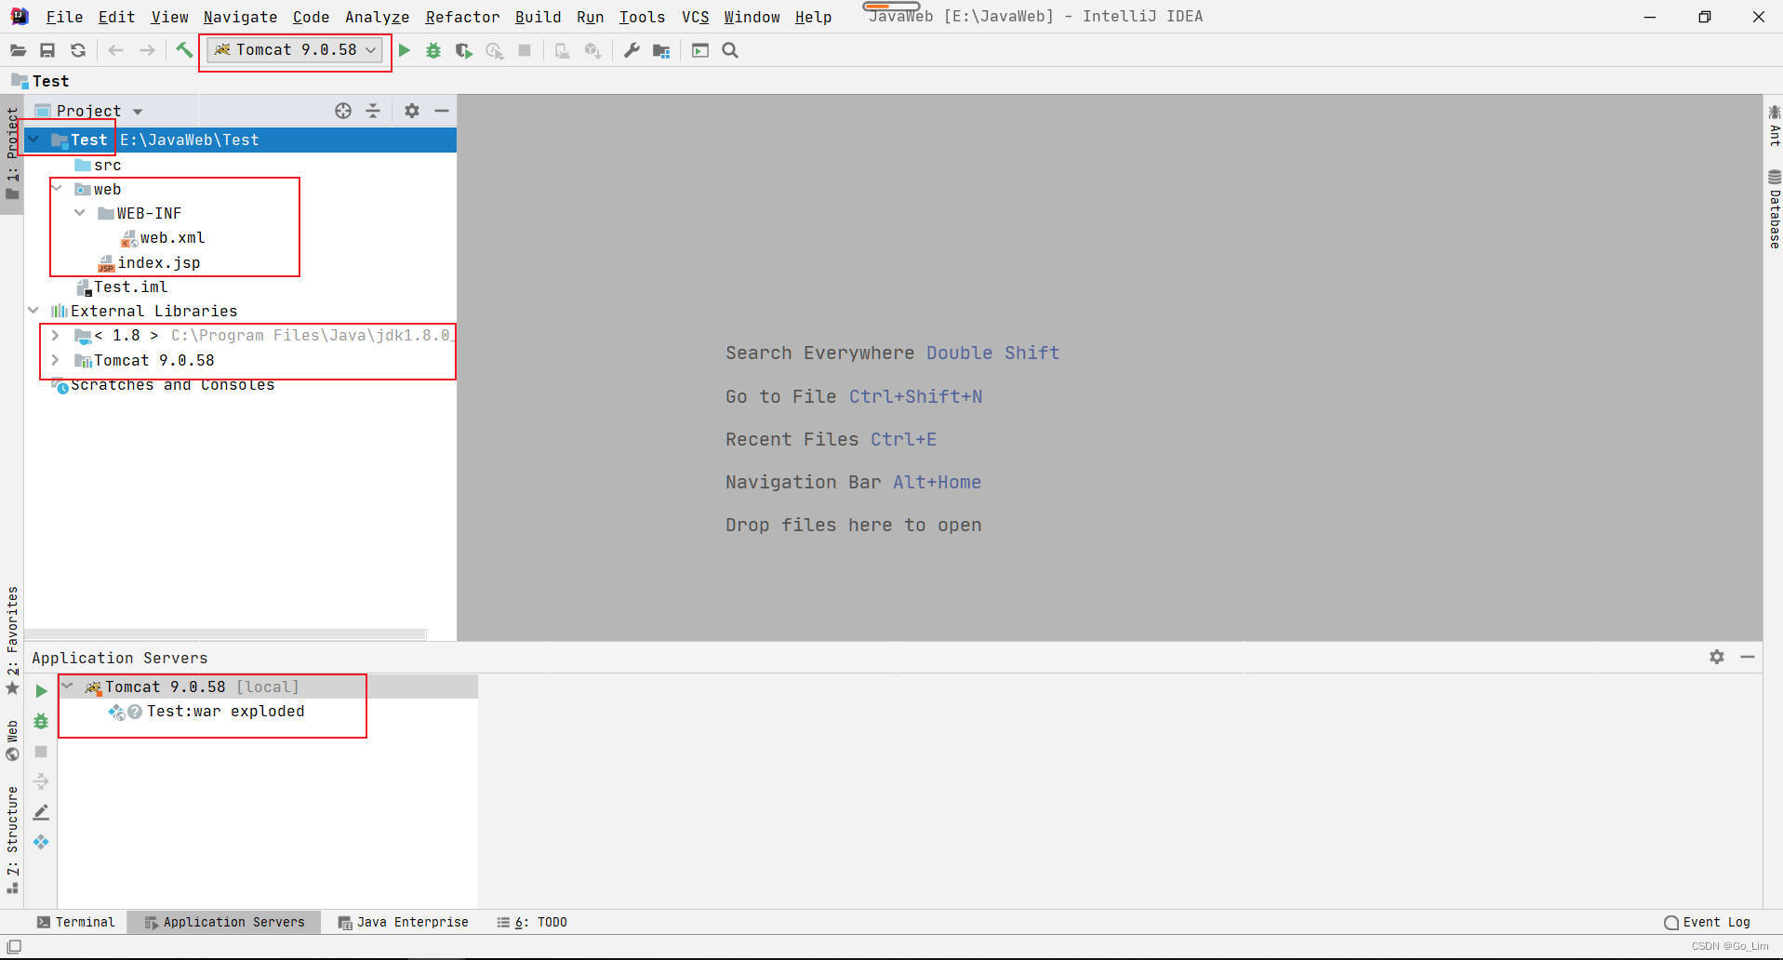Click the Save All toolbar icon
The height and width of the screenshot is (960, 1783).
point(47,50)
